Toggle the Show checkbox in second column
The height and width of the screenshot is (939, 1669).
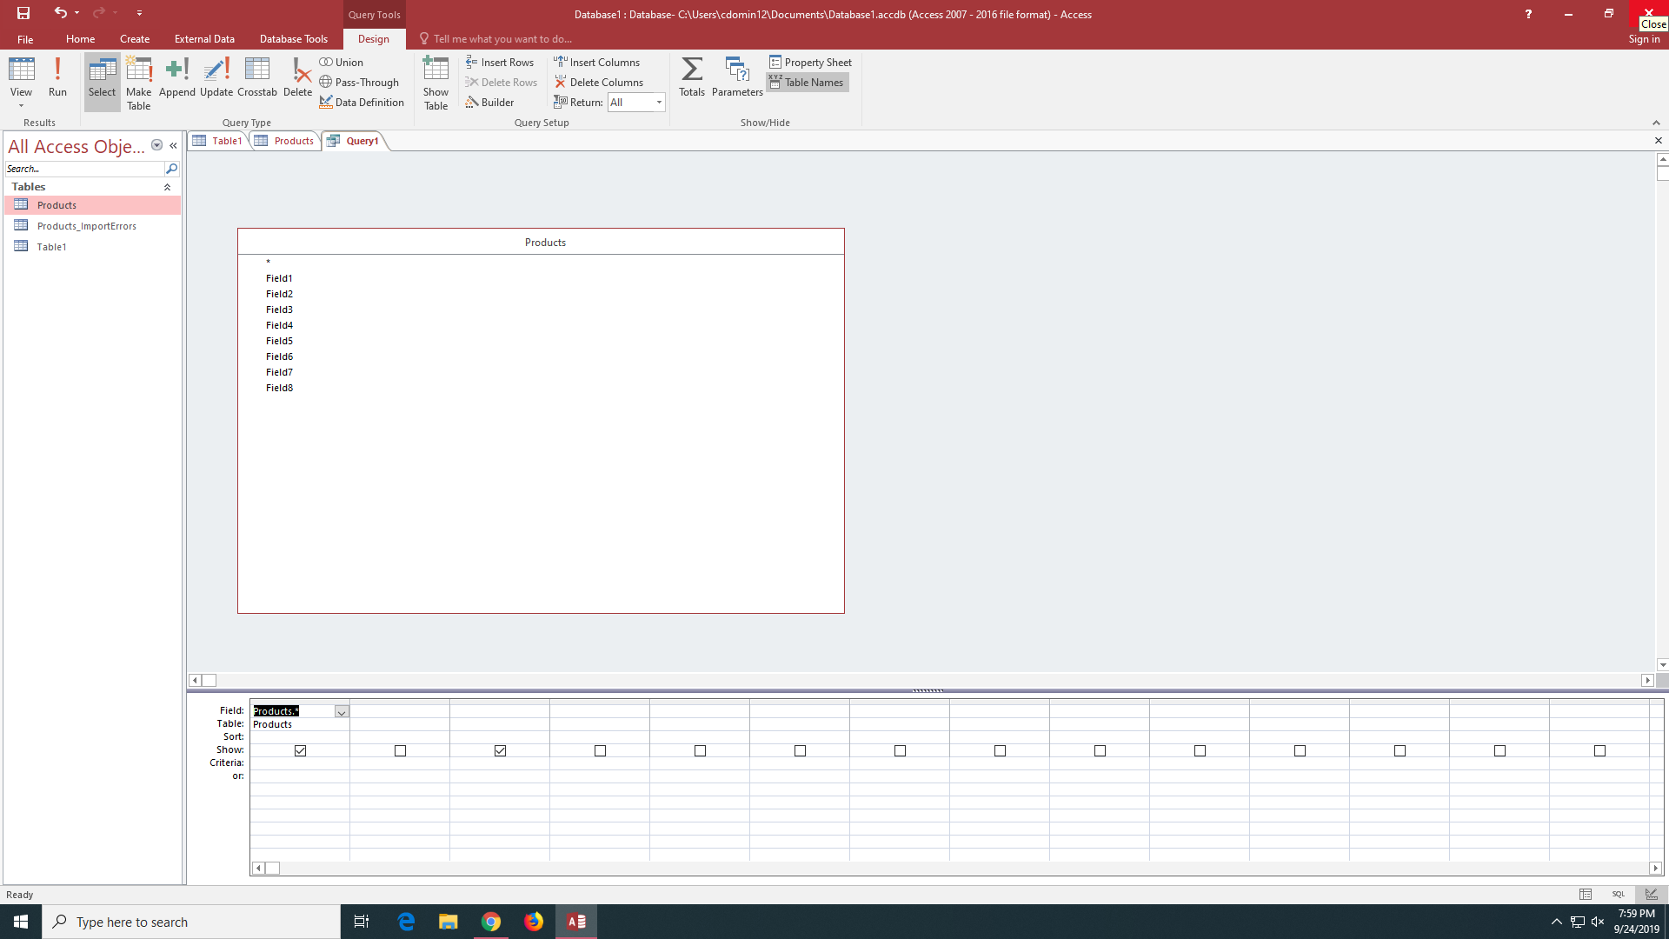(x=400, y=749)
